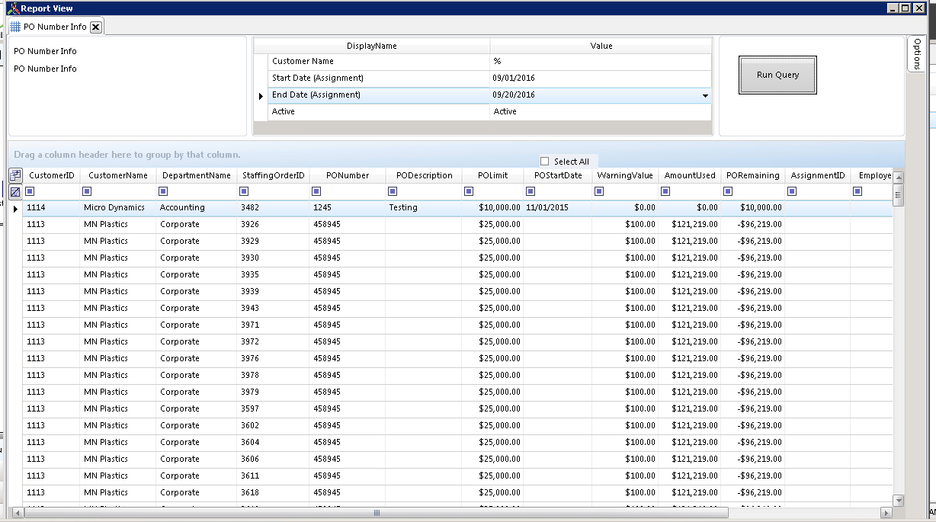Sort by the POStartDate column header
Viewport: 936px width, 522px height.
558,175
